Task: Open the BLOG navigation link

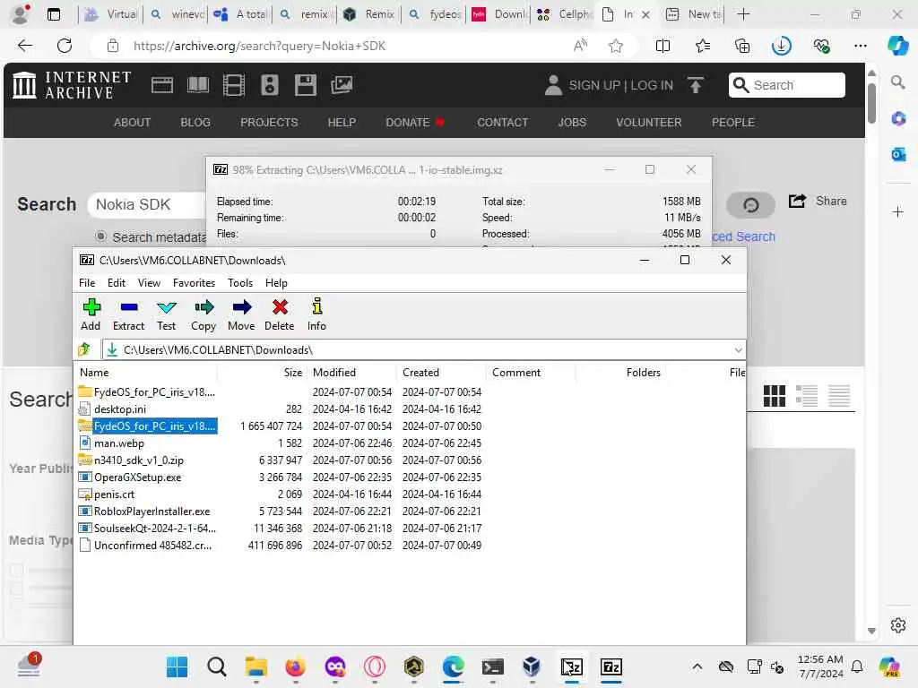Action: [x=195, y=122]
